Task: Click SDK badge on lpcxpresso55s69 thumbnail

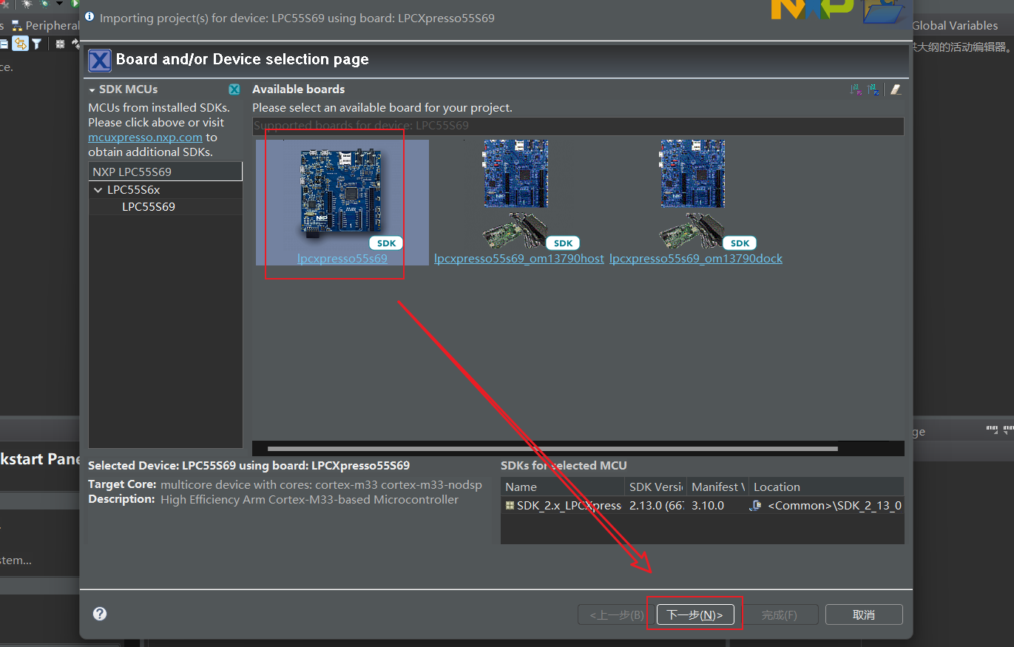Action: [386, 243]
